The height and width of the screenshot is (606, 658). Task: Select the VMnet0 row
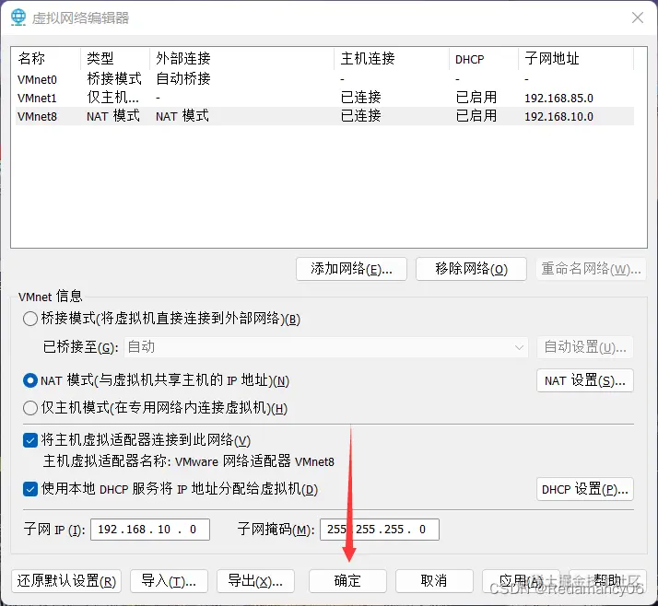[324, 79]
